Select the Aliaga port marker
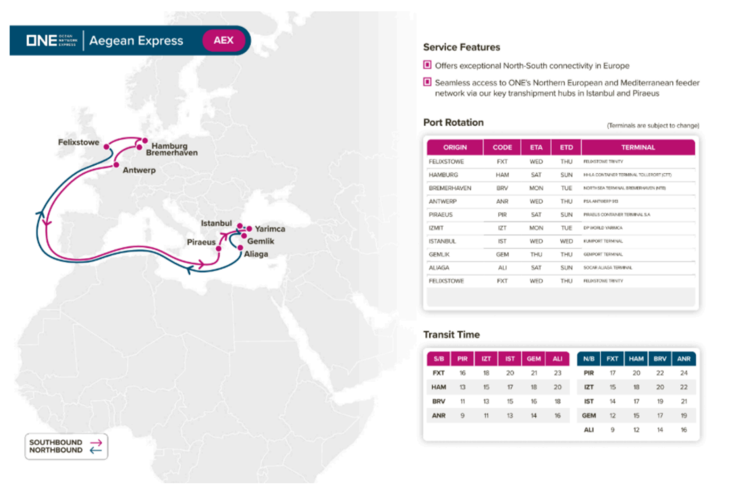 [x=240, y=247]
